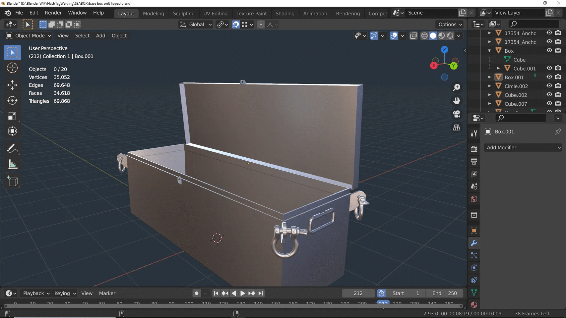Open the Physics properties tab
The width and height of the screenshot is (566, 318).
pyautogui.click(x=474, y=268)
